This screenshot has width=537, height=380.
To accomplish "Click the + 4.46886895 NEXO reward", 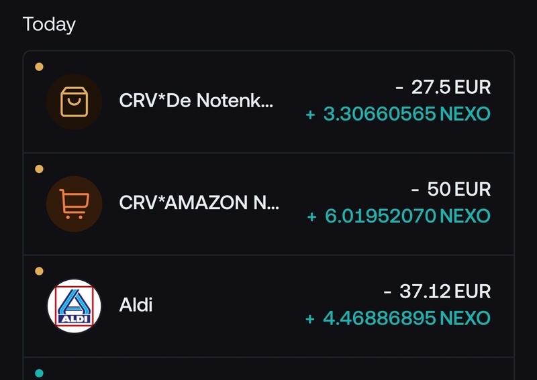I will pyautogui.click(x=399, y=318).
